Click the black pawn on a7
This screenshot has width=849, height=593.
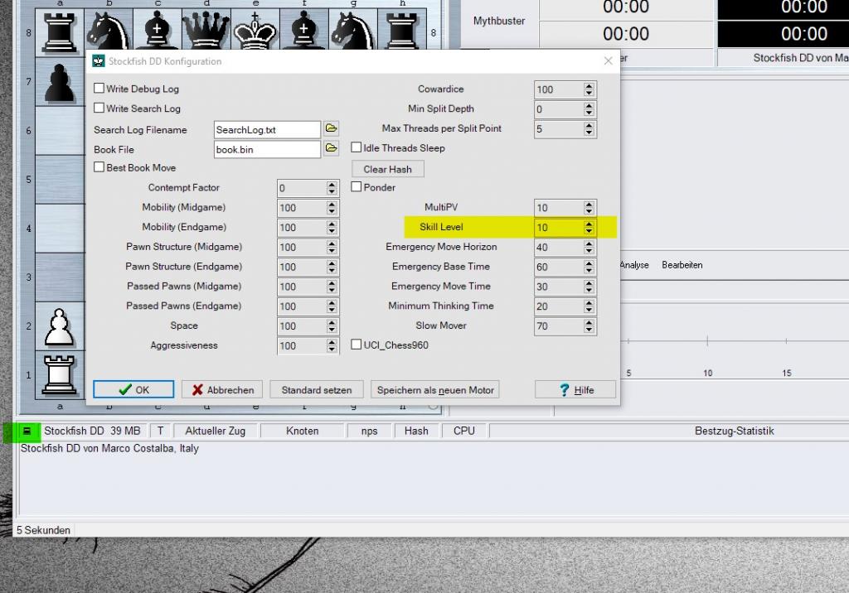60,83
